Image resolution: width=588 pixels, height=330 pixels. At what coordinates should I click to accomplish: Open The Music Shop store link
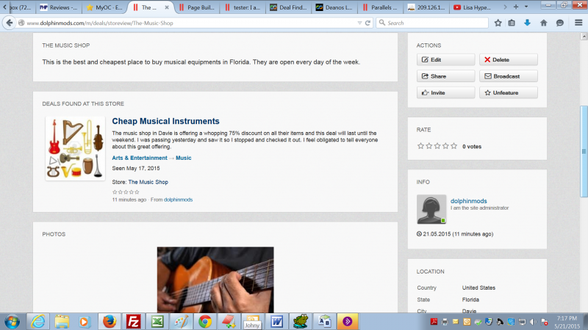[x=148, y=182]
